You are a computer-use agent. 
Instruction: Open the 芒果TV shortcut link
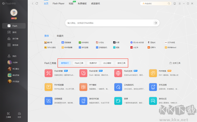[152, 47]
